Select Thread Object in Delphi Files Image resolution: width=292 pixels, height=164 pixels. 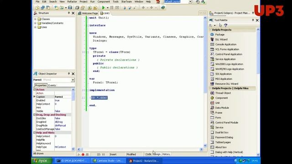tap(223, 93)
